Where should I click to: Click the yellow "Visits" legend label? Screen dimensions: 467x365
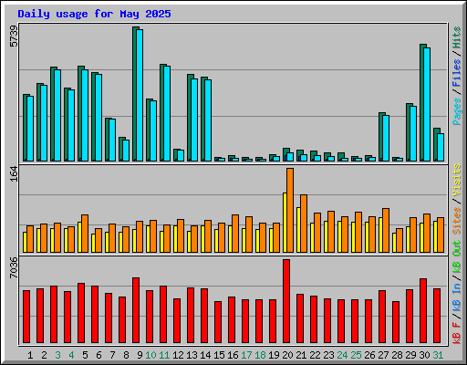pyautogui.click(x=456, y=180)
